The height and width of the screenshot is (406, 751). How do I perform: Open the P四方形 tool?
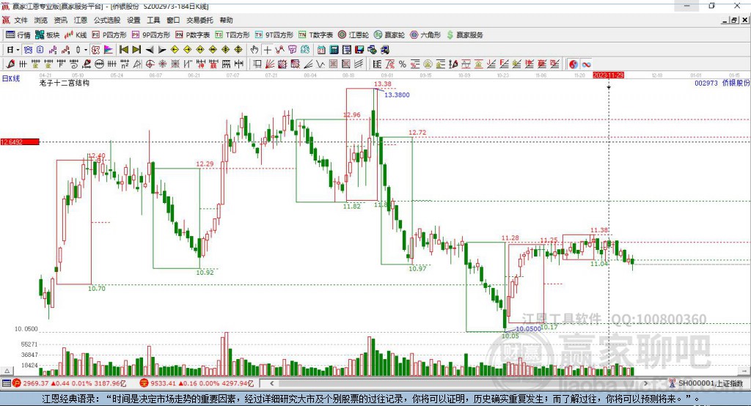click(109, 35)
